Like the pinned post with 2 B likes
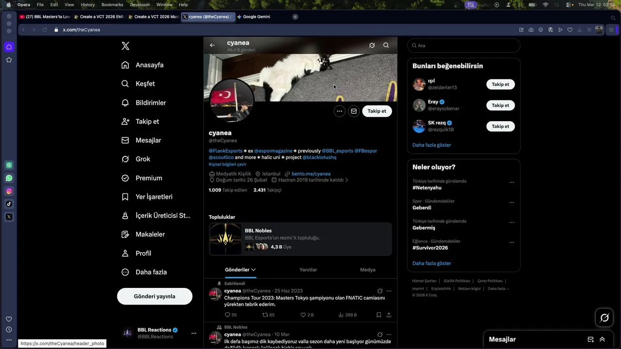The image size is (621, 349). point(303,315)
